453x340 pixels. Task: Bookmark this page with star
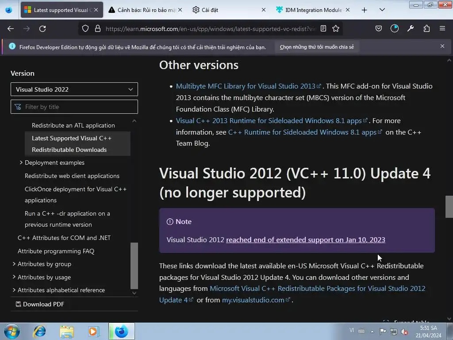click(336, 29)
